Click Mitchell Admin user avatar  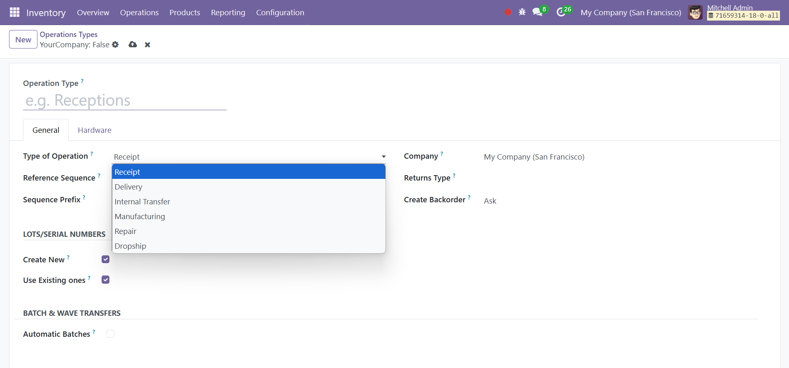pos(695,12)
